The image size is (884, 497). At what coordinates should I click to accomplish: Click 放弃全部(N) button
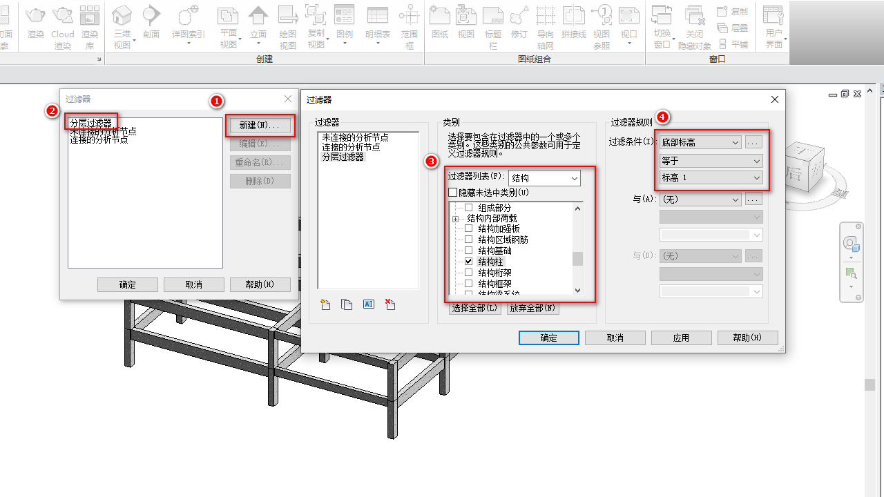click(x=532, y=309)
